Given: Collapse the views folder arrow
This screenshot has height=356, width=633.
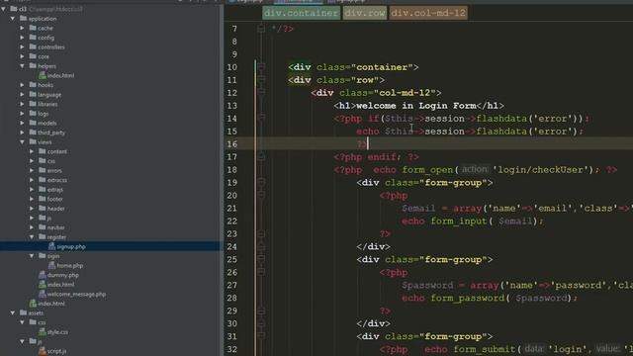Looking at the screenshot, I should click(x=22, y=142).
